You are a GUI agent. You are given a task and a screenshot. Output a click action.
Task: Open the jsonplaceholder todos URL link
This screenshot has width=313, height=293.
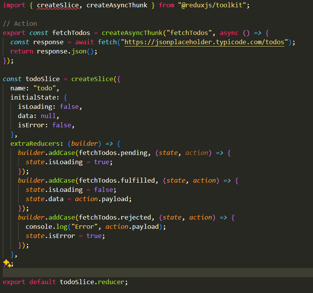tap(204, 42)
